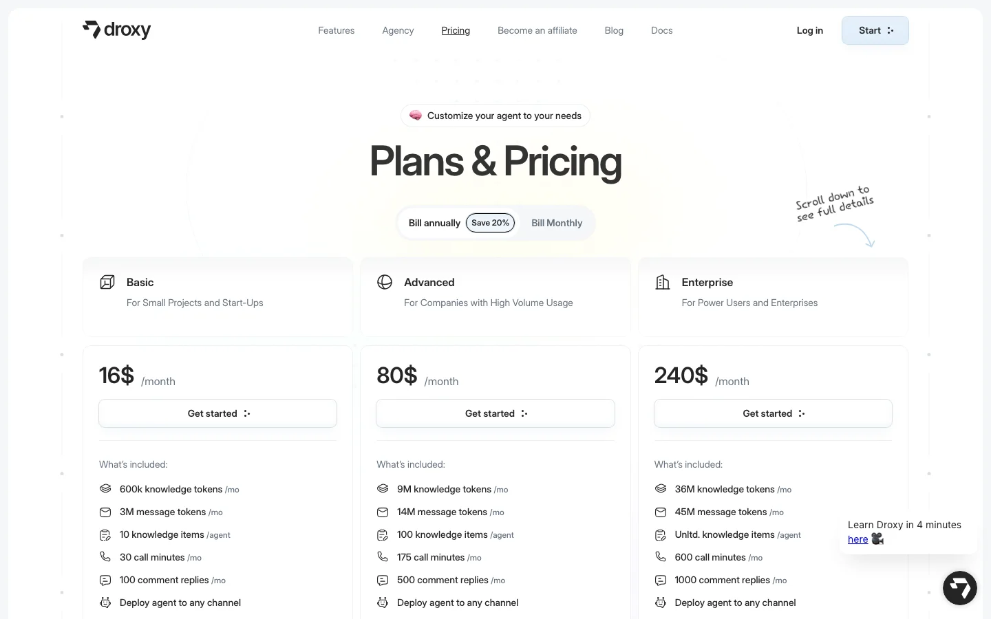Select Bill annually with Save 20%
The height and width of the screenshot is (619, 991).
pos(458,223)
